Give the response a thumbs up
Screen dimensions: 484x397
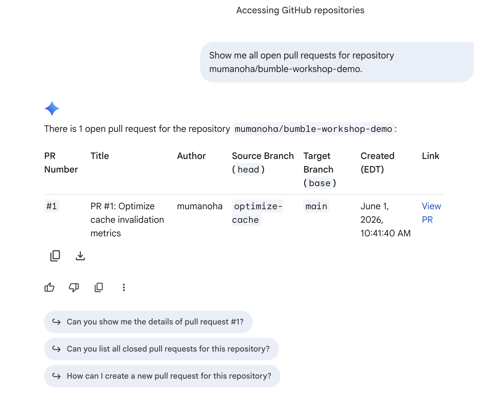(49, 287)
